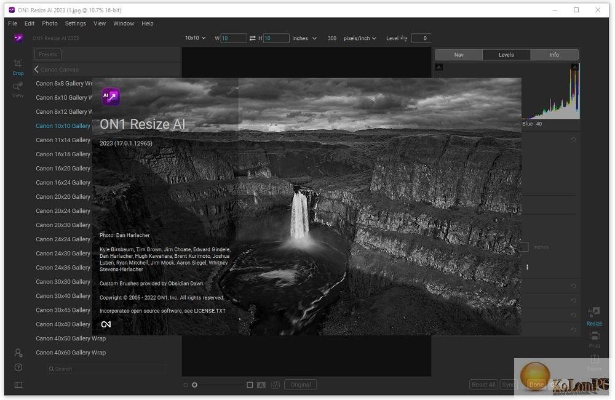
Task: Toggle highlight clipping warning triangle in histogram
Action: tap(574, 67)
